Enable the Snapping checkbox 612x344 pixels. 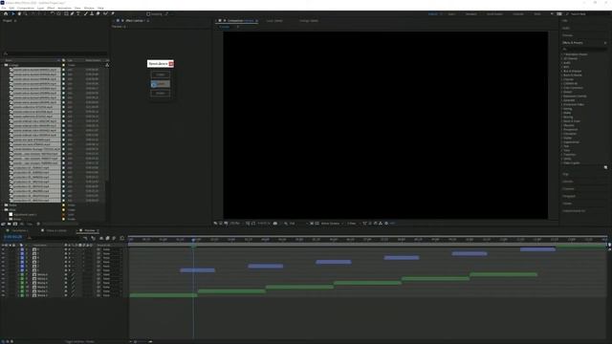148,14
